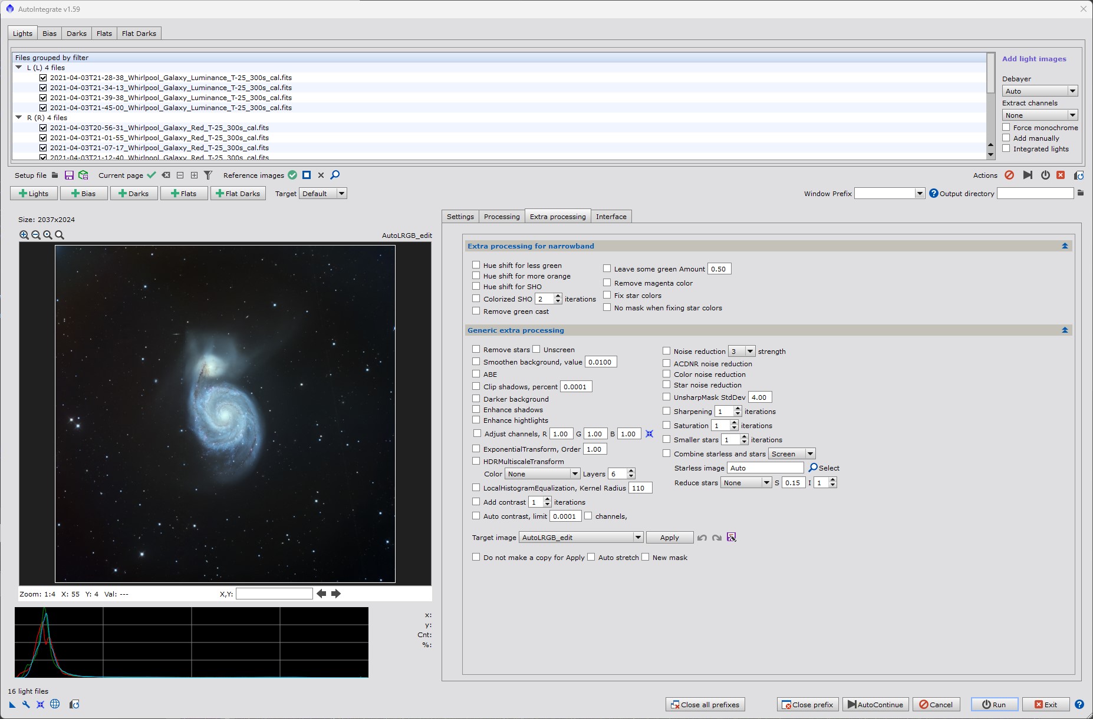
Task: Click the AutoContinue button
Action: point(875,704)
